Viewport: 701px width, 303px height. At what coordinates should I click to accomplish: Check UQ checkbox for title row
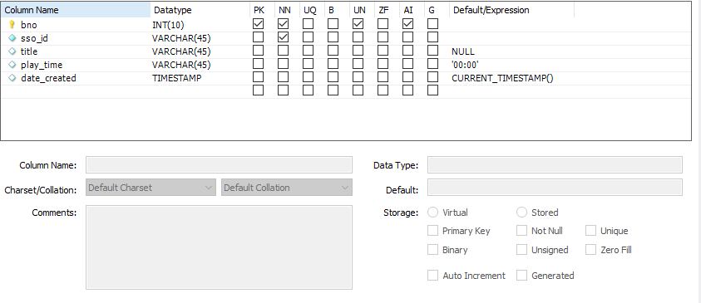[x=308, y=50]
